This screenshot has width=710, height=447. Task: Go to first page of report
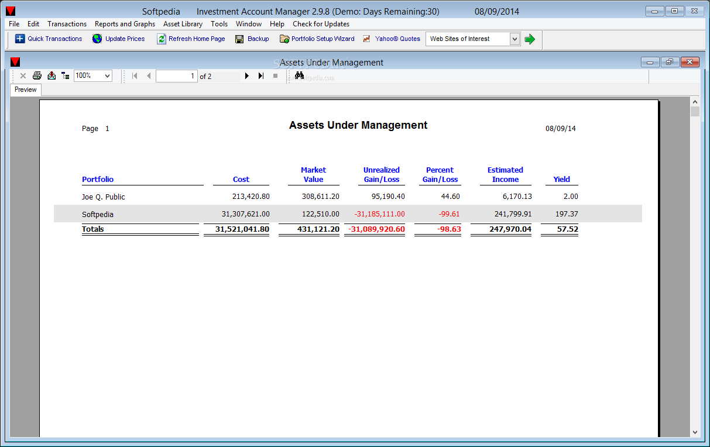coord(135,75)
